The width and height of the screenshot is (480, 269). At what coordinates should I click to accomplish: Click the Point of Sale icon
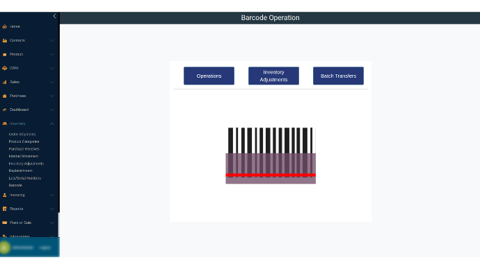pyautogui.click(x=5, y=223)
